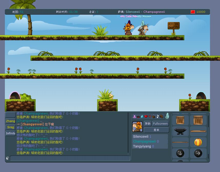Screen dimensions: 220x172
Task: Click the China flag icon
Action: coord(193,12)
